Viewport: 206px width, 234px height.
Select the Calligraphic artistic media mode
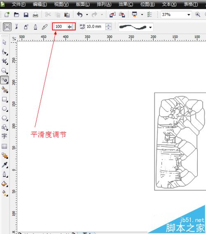[x=35, y=27]
